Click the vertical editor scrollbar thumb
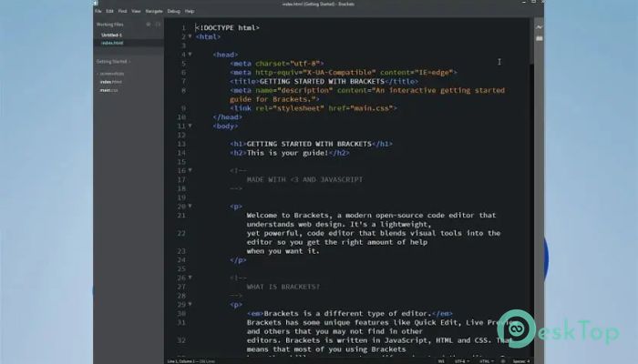Image resolution: width=638 pixels, height=364 pixels. pos(531,41)
